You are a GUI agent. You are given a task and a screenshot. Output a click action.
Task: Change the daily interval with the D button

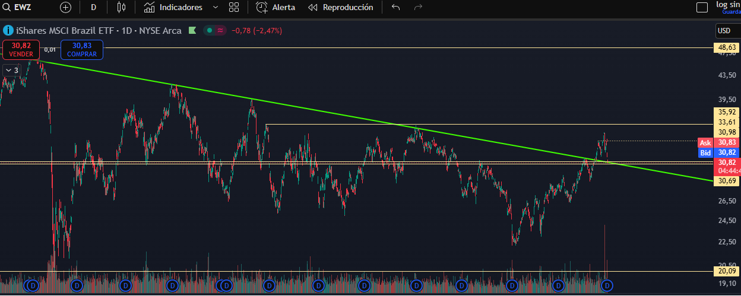[x=93, y=8]
